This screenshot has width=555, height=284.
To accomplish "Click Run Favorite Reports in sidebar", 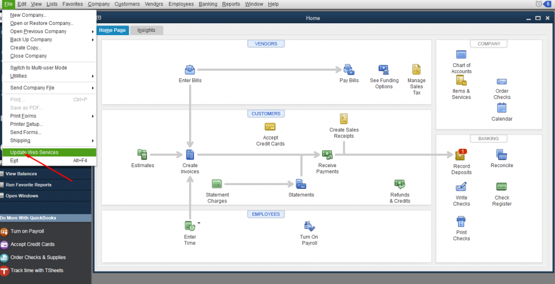I will (x=28, y=185).
